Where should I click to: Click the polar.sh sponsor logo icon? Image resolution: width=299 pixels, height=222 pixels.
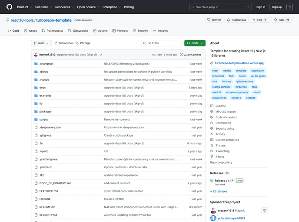[213, 218]
